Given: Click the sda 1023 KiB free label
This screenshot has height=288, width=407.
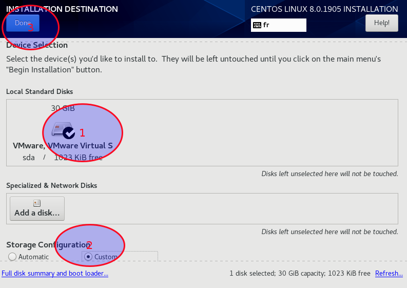Looking at the screenshot, I should pos(63,158).
